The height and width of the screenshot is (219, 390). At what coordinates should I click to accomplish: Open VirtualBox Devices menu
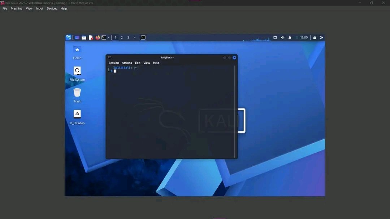coord(52,8)
